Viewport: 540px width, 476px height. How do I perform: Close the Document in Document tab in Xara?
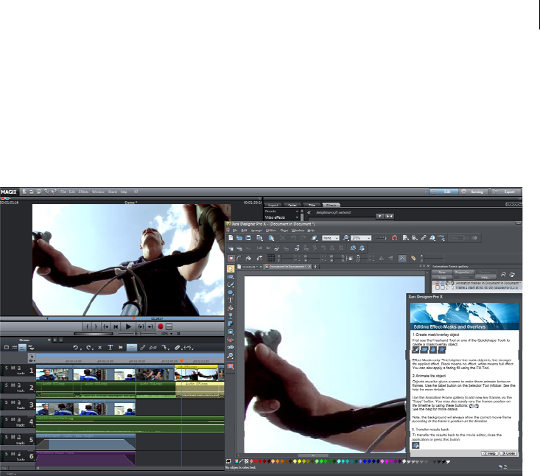coord(309,267)
